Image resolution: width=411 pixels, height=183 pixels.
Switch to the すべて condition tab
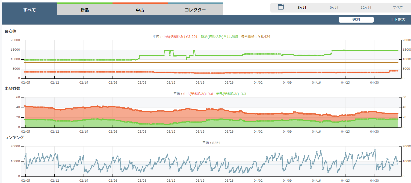29,10
